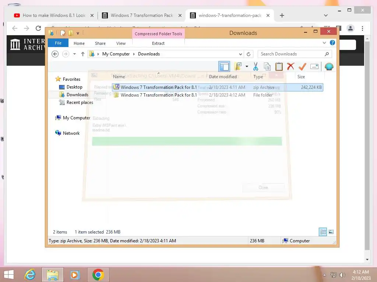Click the Preview pane toolbar icon

coord(224,67)
